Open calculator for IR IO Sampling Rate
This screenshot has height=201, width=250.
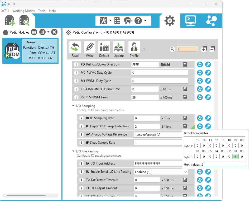point(185,118)
